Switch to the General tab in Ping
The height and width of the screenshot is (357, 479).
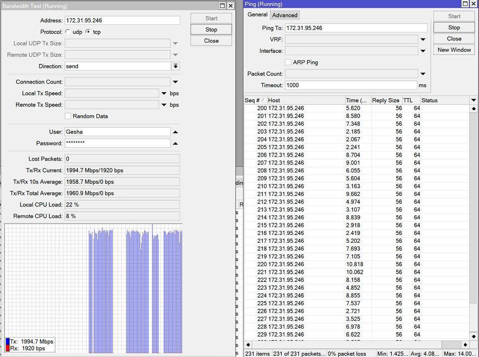point(257,14)
